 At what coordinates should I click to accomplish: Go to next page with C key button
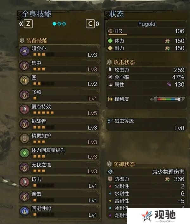(90, 24)
